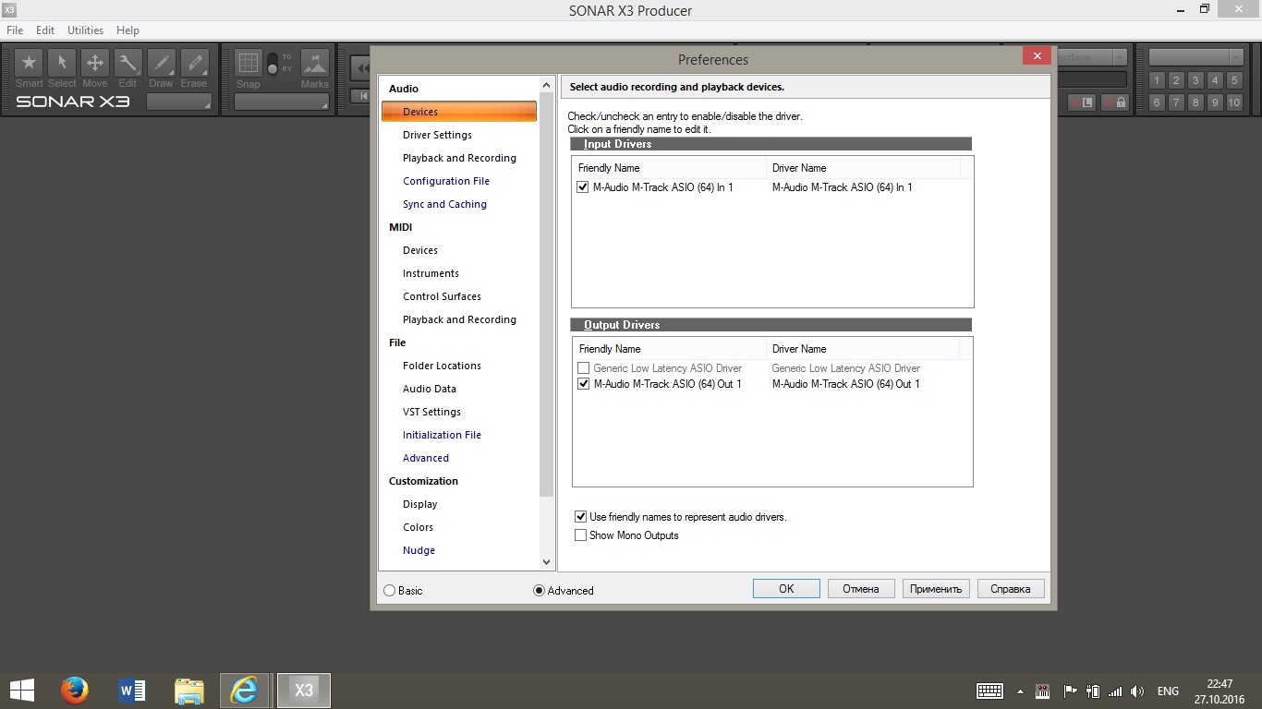Select the Advanced radio button
The height and width of the screenshot is (709, 1262).
point(540,591)
